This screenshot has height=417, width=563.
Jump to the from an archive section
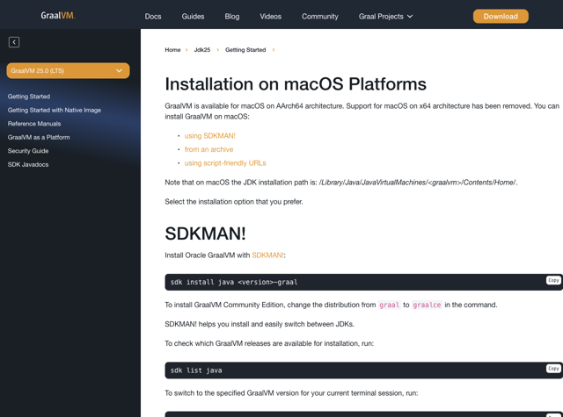pos(208,149)
